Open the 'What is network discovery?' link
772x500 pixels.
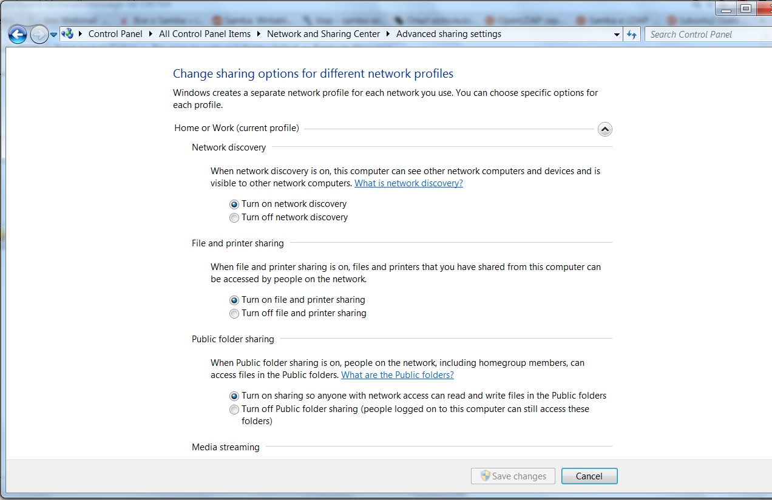[x=408, y=183]
